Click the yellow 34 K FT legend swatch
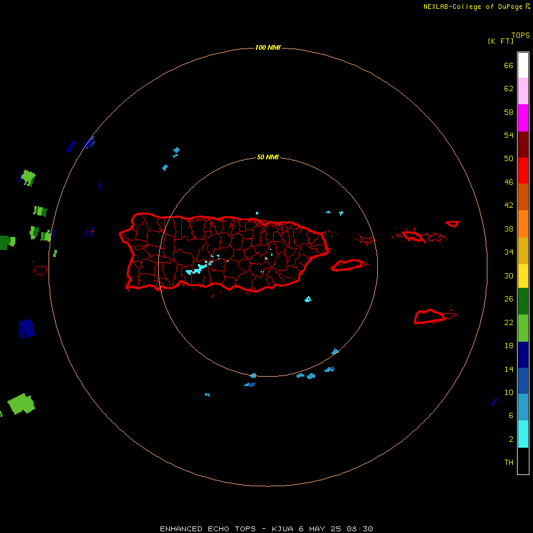 point(523,276)
